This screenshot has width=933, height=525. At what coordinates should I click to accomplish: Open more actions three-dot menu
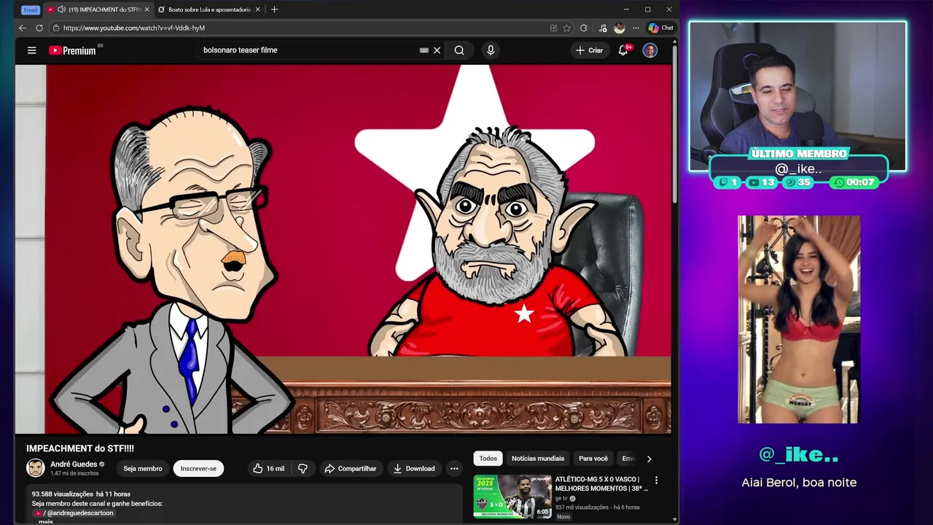point(454,469)
